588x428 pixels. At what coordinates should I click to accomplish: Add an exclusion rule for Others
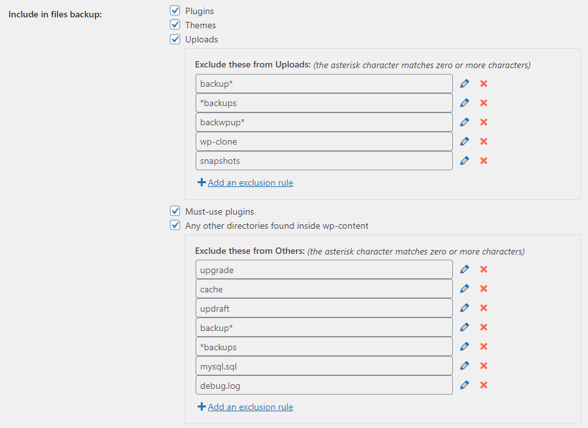[x=250, y=407]
